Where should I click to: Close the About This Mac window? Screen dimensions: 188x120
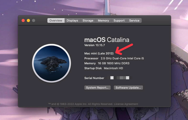coord(23,20)
